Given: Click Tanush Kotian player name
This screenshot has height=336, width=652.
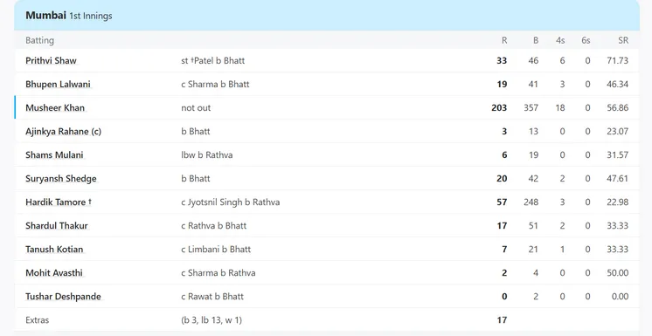Looking at the screenshot, I should (54, 250).
